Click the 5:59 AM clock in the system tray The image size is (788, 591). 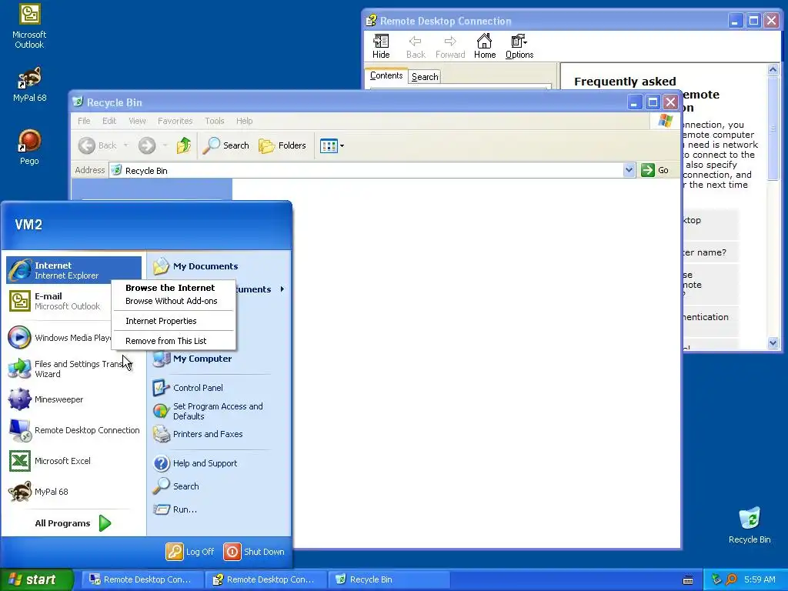tap(760, 579)
